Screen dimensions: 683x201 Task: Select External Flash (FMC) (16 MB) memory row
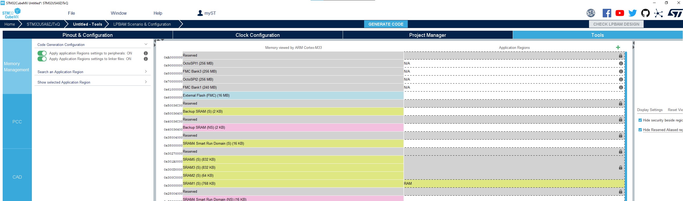pyautogui.click(x=293, y=95)
